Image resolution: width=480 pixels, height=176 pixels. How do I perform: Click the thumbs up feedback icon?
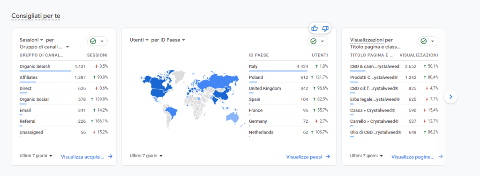click(x=315, y=28)
